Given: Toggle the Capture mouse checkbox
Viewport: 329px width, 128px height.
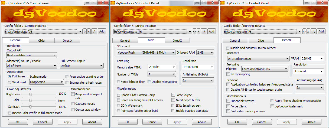Looking at the screenshot, I should 73,104.
